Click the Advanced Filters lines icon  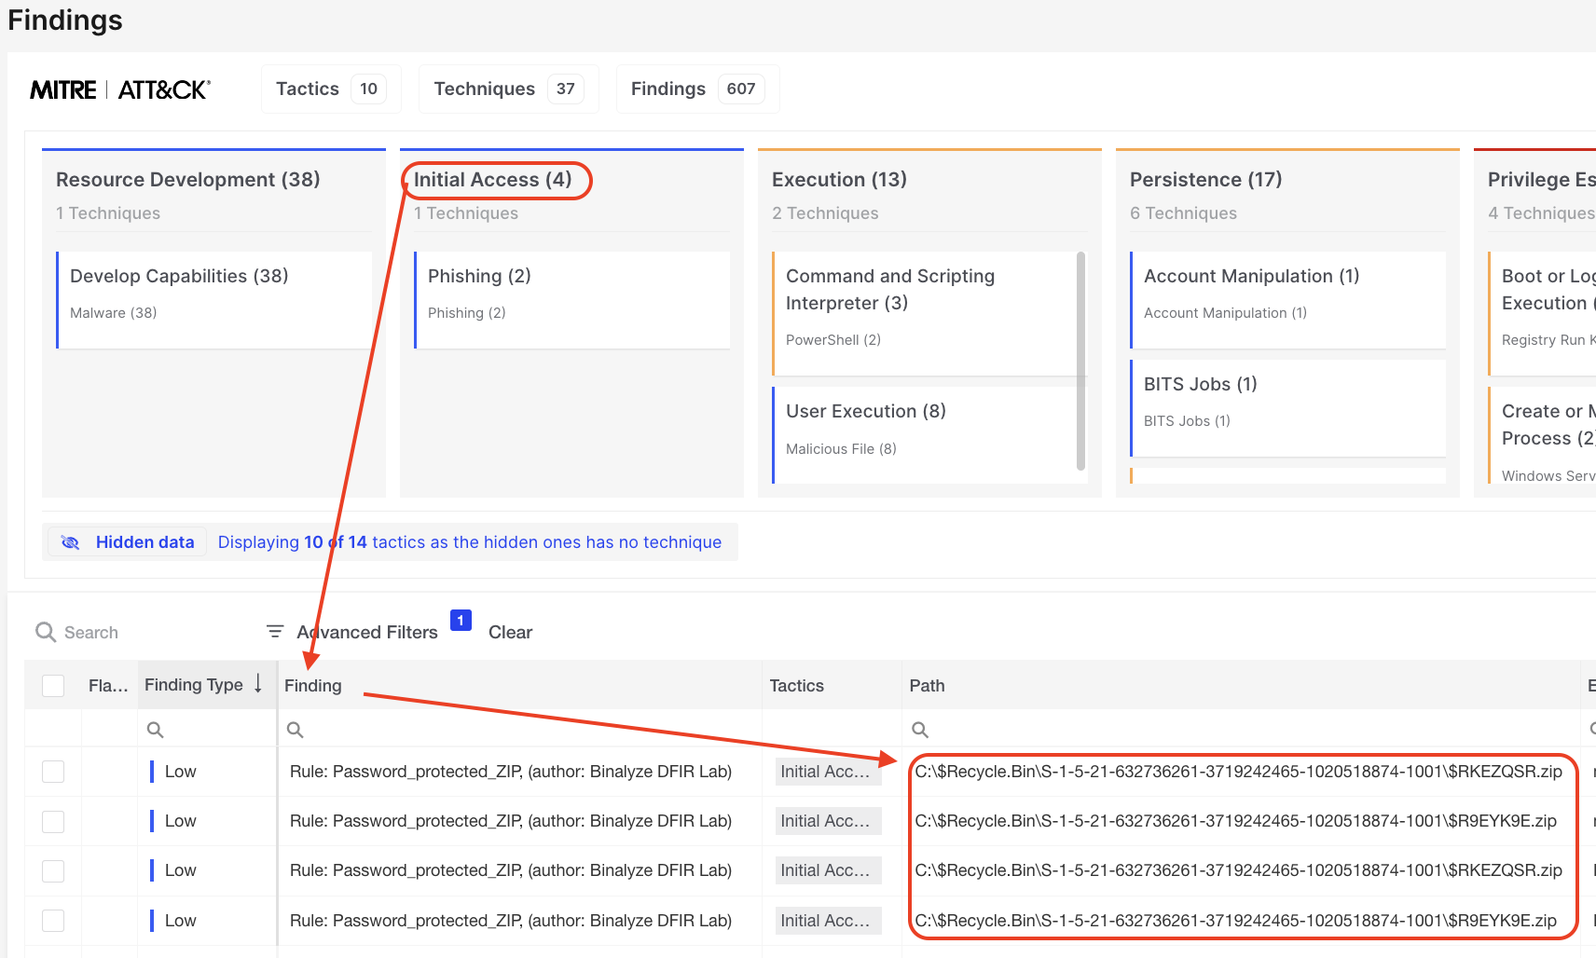coord(275,632)
